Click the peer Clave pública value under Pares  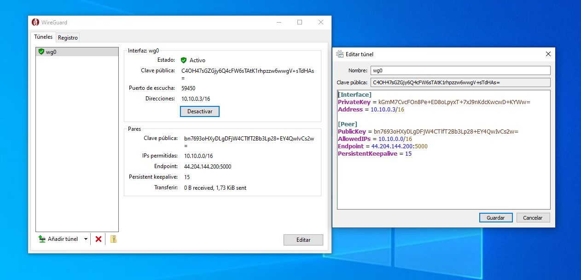coord(249,142)
